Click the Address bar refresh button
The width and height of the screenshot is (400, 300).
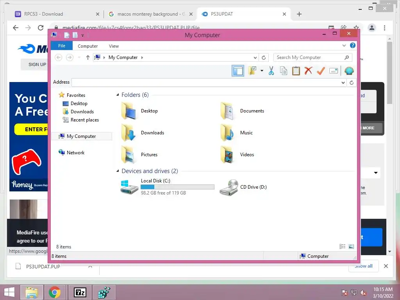[351, 82]
